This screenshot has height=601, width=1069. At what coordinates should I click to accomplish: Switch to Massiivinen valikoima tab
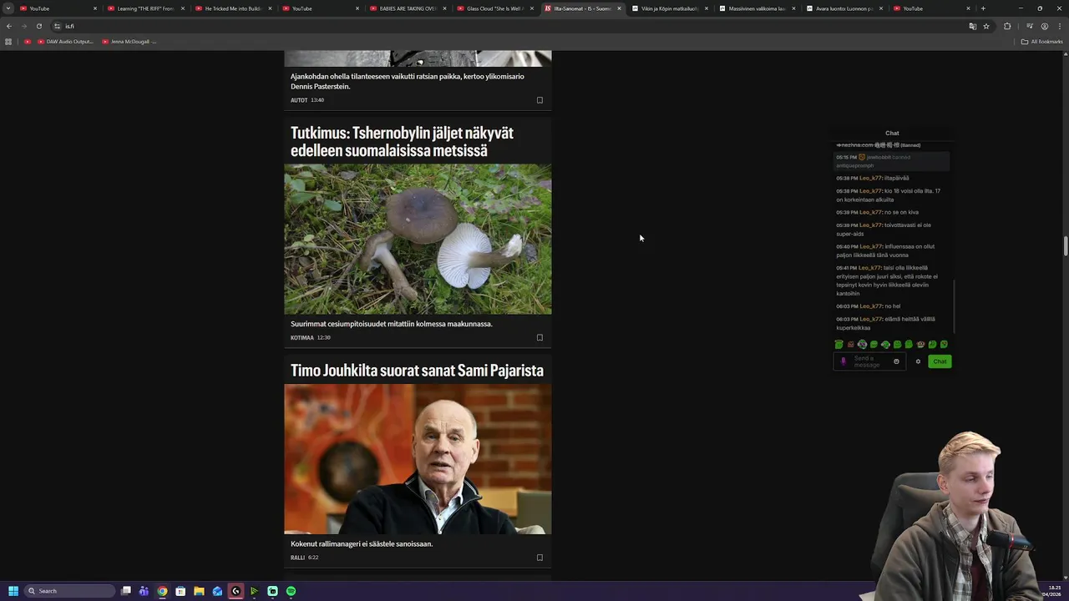click(757, 8)
